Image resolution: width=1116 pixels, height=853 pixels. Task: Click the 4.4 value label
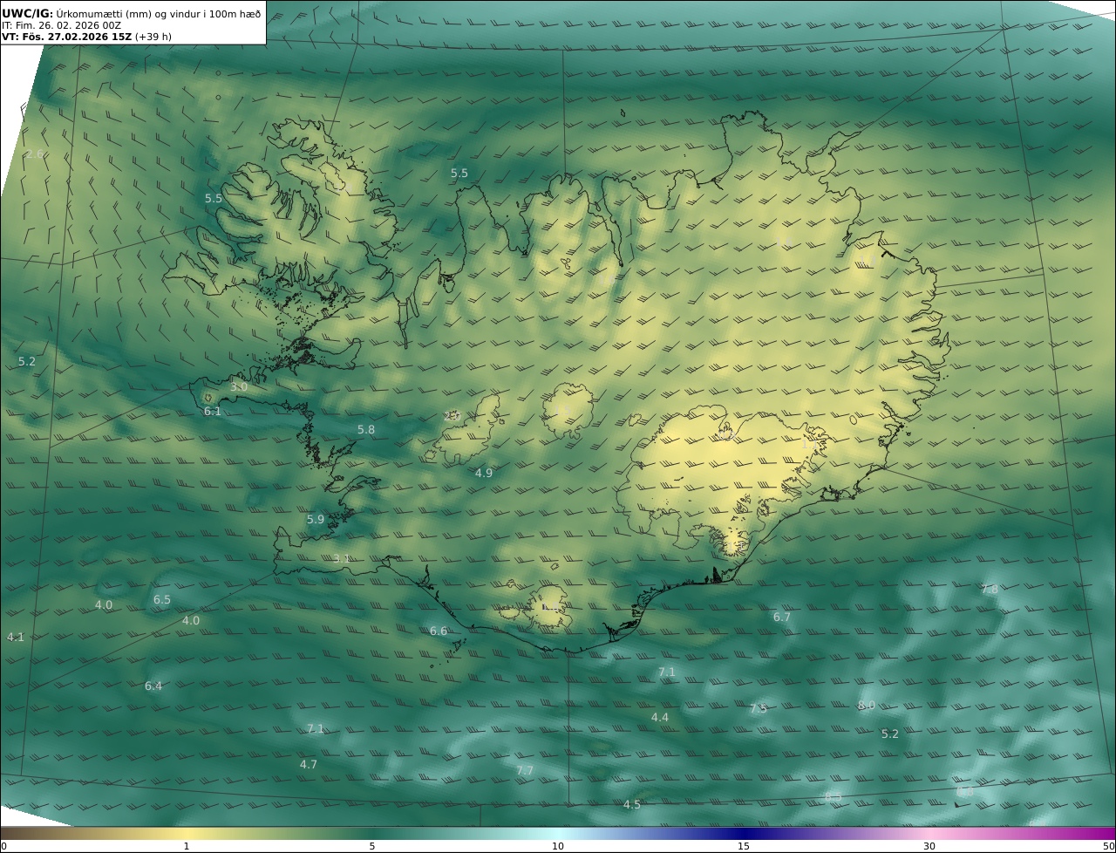660,717
